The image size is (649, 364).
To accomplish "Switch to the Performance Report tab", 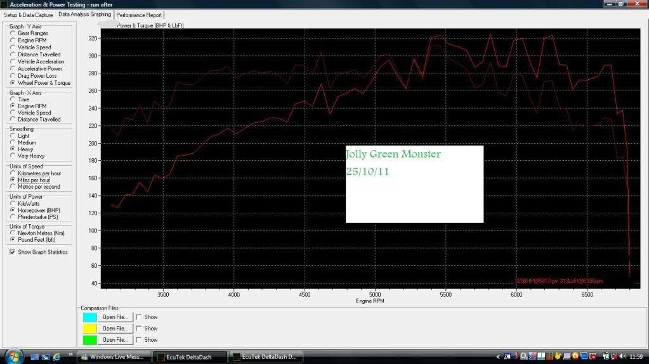I will click(139, 15).
